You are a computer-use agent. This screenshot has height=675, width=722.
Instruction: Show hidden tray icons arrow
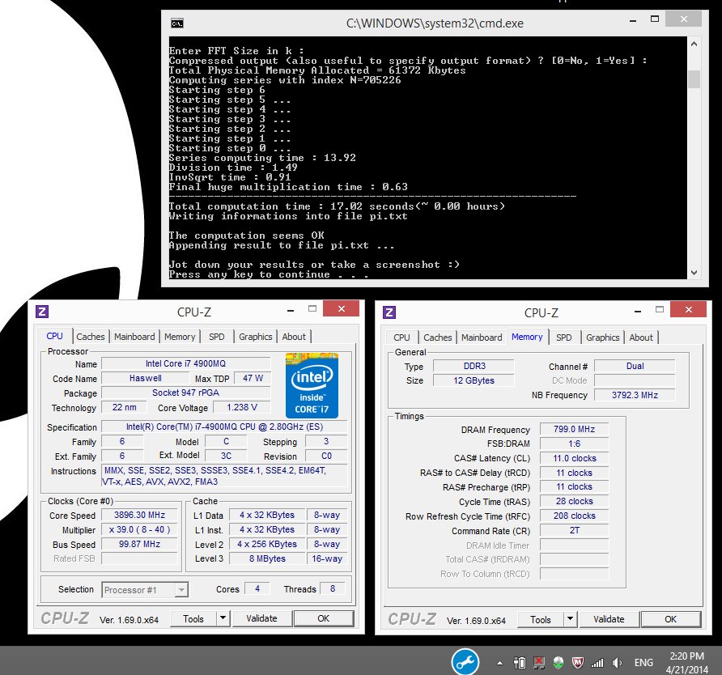click(x=499, y=663)
